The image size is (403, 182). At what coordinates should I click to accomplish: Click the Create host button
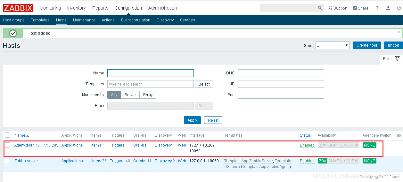coord(367,45)
